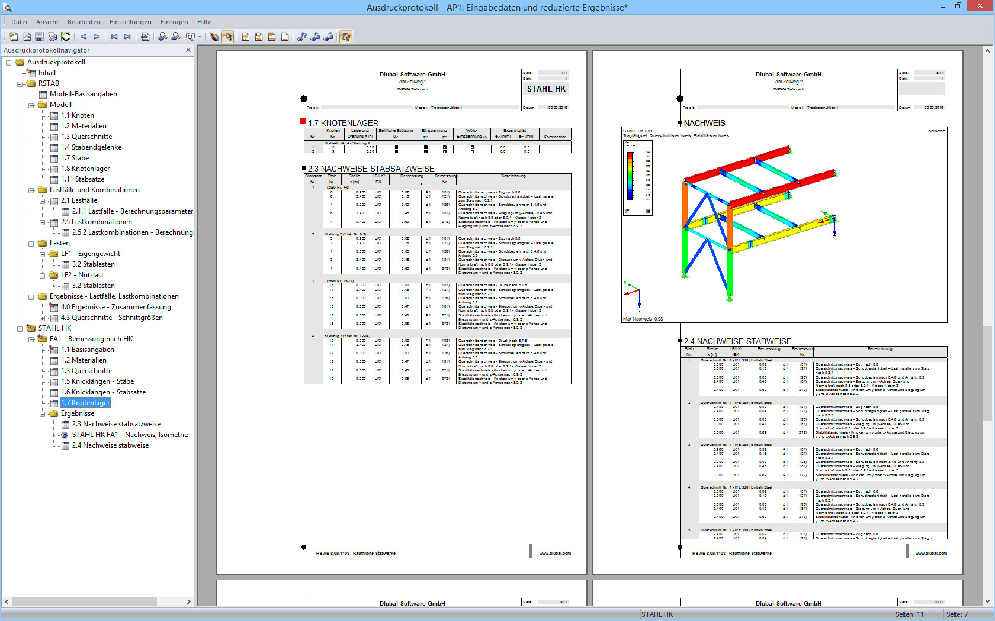This screenshot has width=995, height=621.
Task: Jump to the first page of the report
Action: click(x=114, y=37)
